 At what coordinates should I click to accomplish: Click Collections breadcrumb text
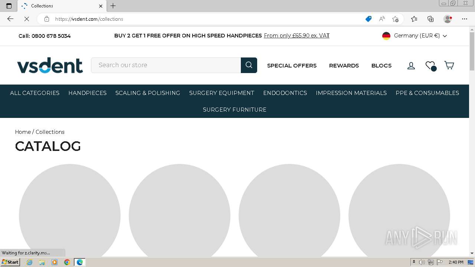tap(50, 132)
